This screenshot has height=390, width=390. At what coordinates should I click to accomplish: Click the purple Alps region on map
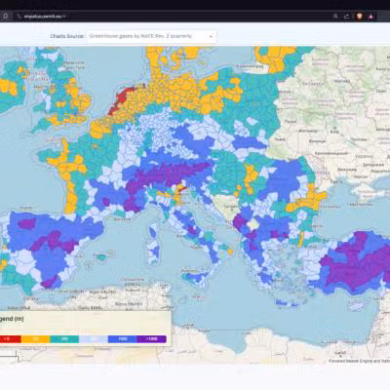[169, 175]
